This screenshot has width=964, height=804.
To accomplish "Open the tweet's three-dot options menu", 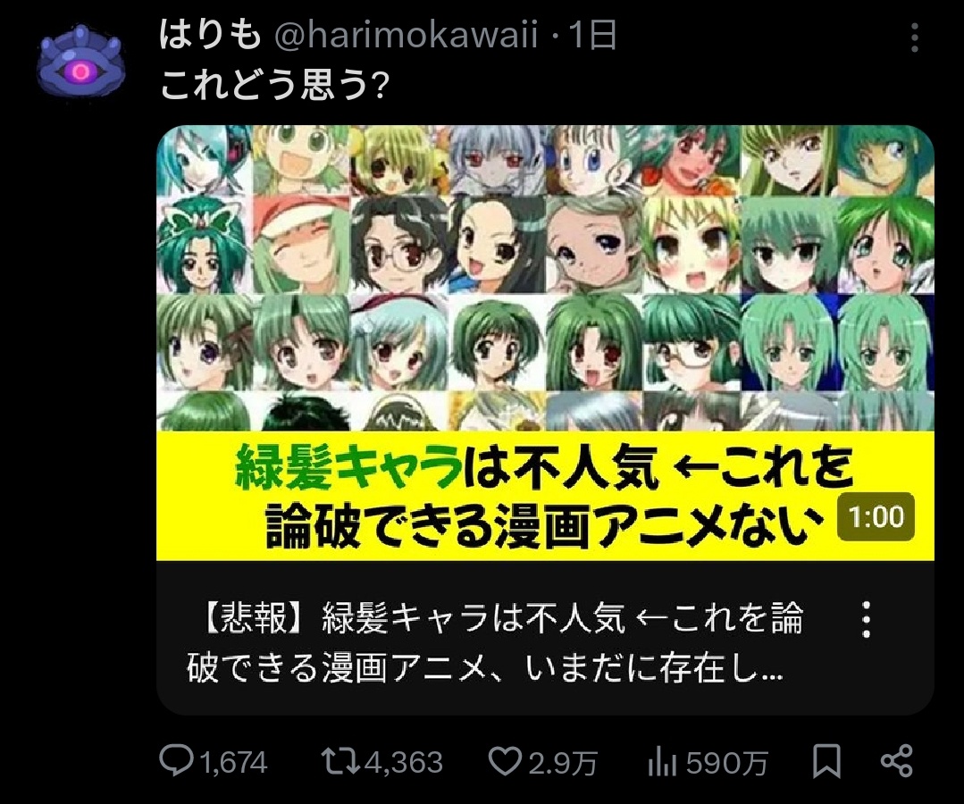I will pos(915,38).
